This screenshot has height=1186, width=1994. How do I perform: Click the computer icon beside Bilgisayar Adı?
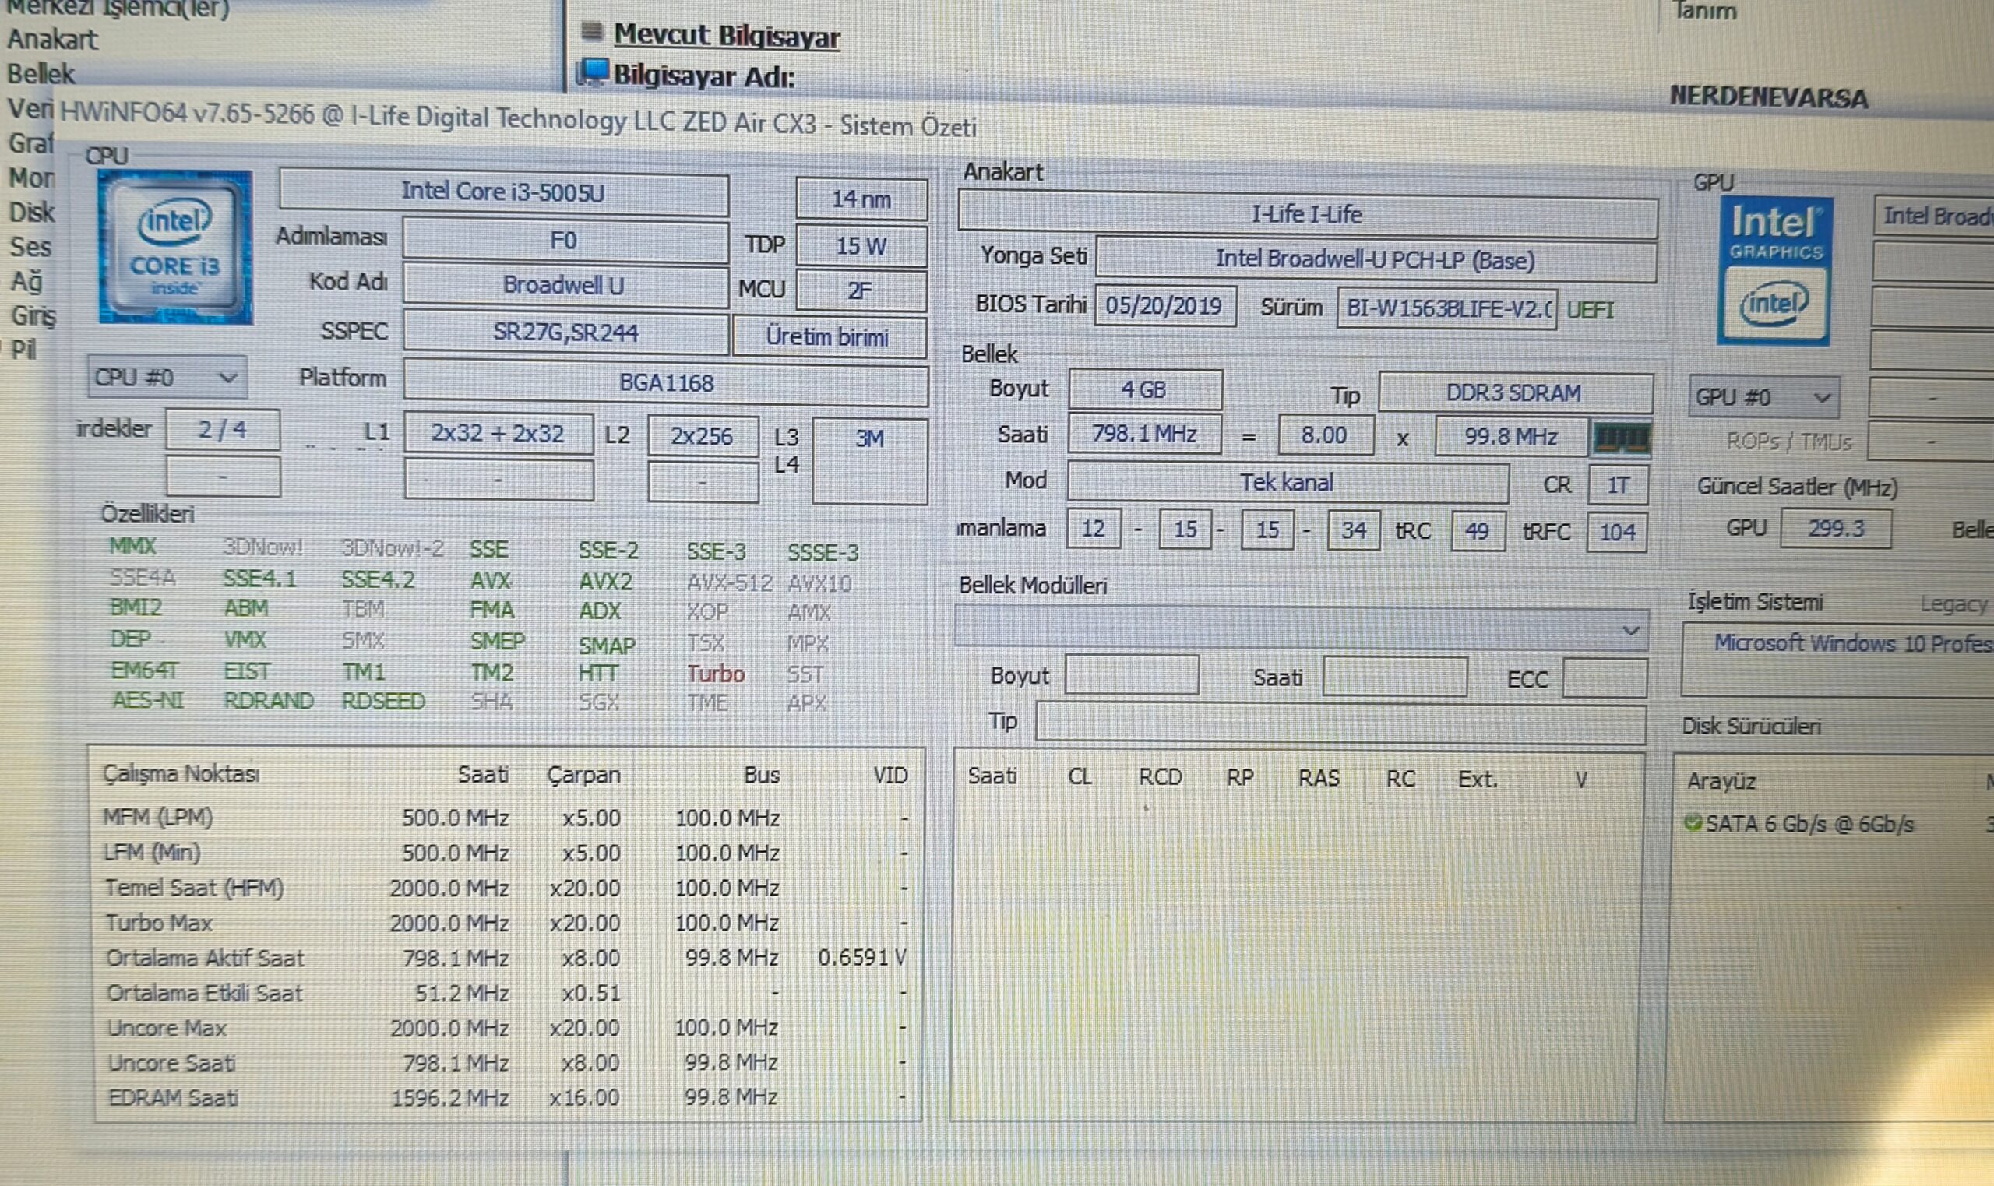(592, 73)
